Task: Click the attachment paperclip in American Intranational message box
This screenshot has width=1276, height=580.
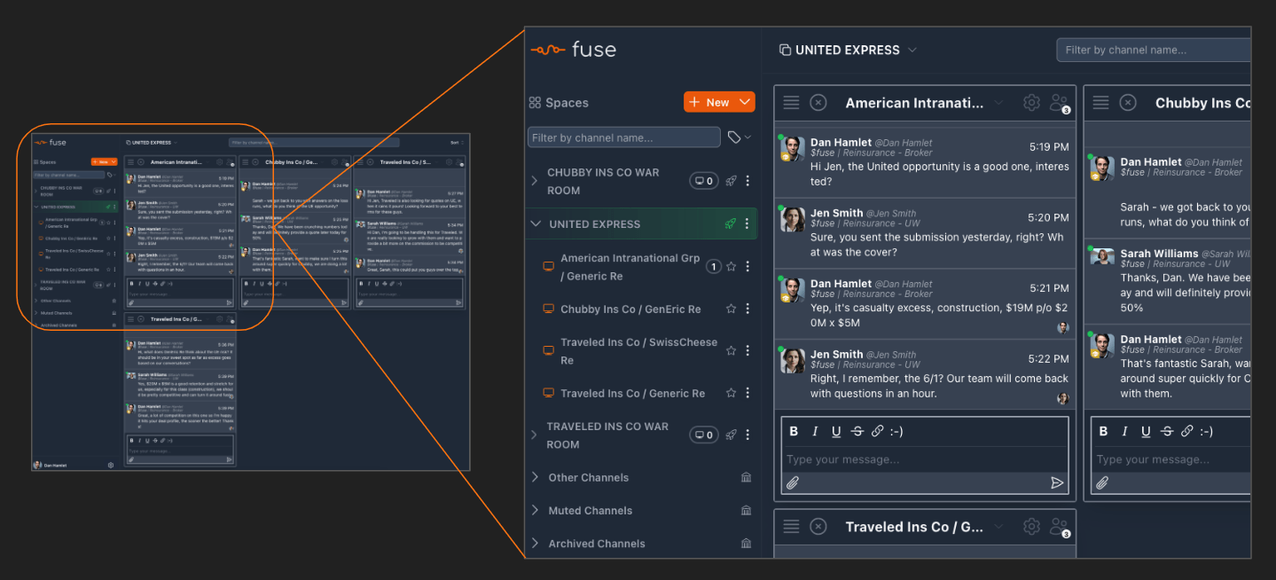Action: point(793,483)
